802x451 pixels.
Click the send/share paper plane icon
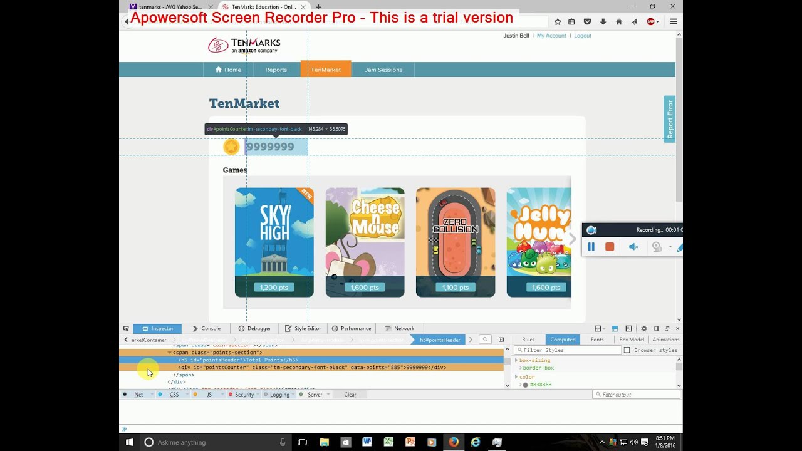(634, 21)
